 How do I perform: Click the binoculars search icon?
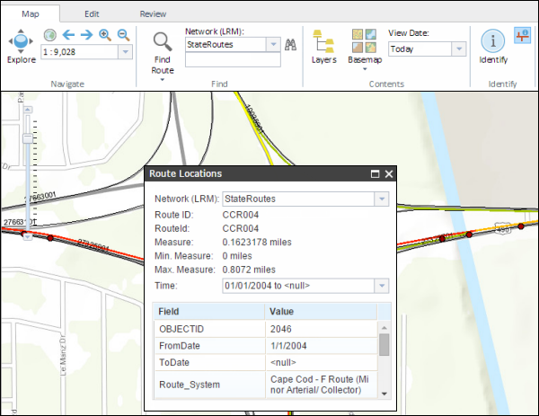(x=290, y=43)
